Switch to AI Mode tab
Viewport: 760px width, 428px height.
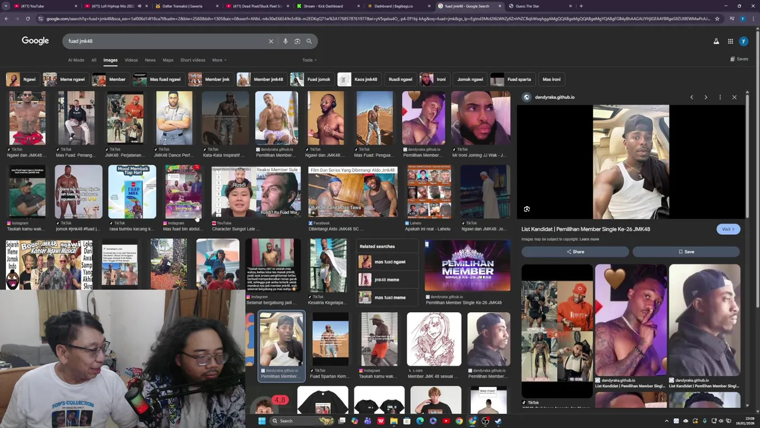coord(76,60)
